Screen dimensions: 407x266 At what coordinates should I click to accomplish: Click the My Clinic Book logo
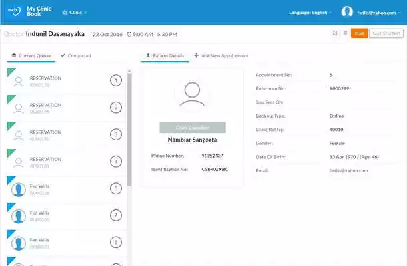tap(29, 11)
